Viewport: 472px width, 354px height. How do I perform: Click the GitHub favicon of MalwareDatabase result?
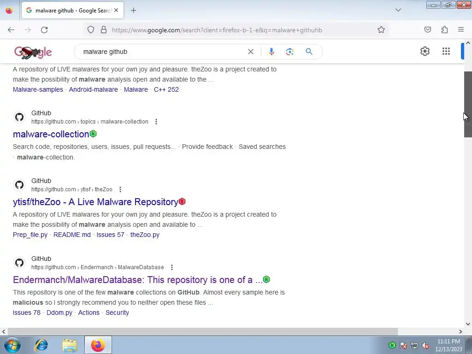click(x=19, y=263)
